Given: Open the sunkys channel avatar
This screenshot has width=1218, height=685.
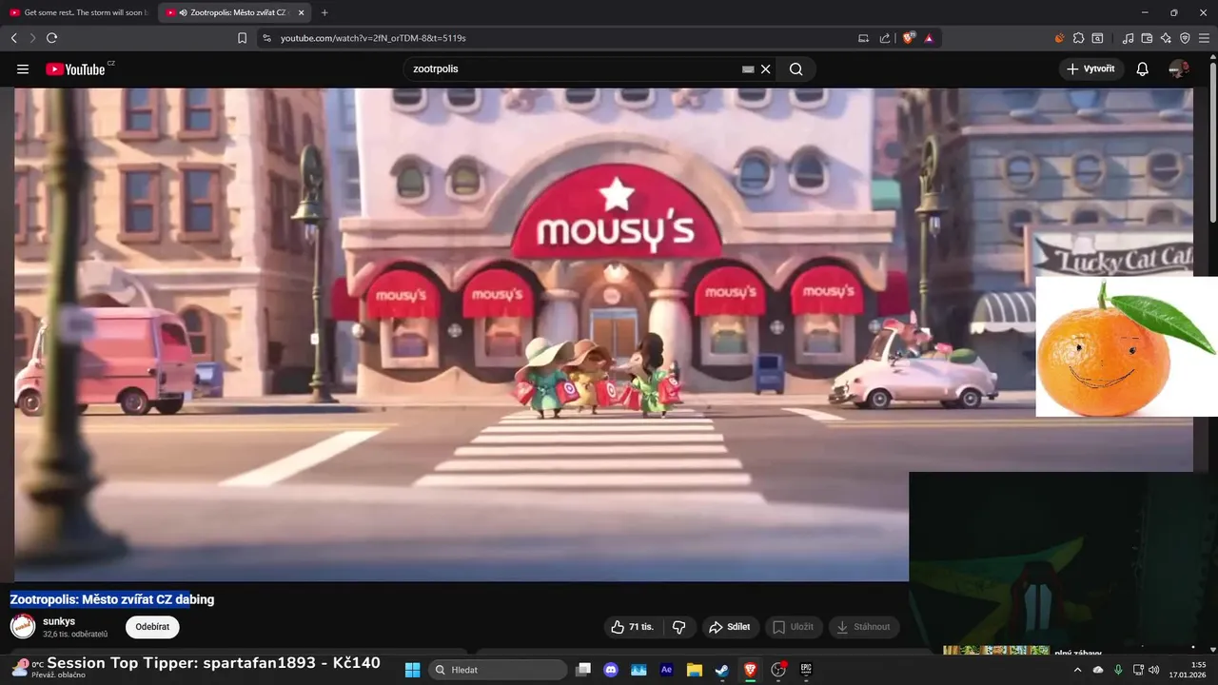Looking at the screenshot, I should pos(23,626).
